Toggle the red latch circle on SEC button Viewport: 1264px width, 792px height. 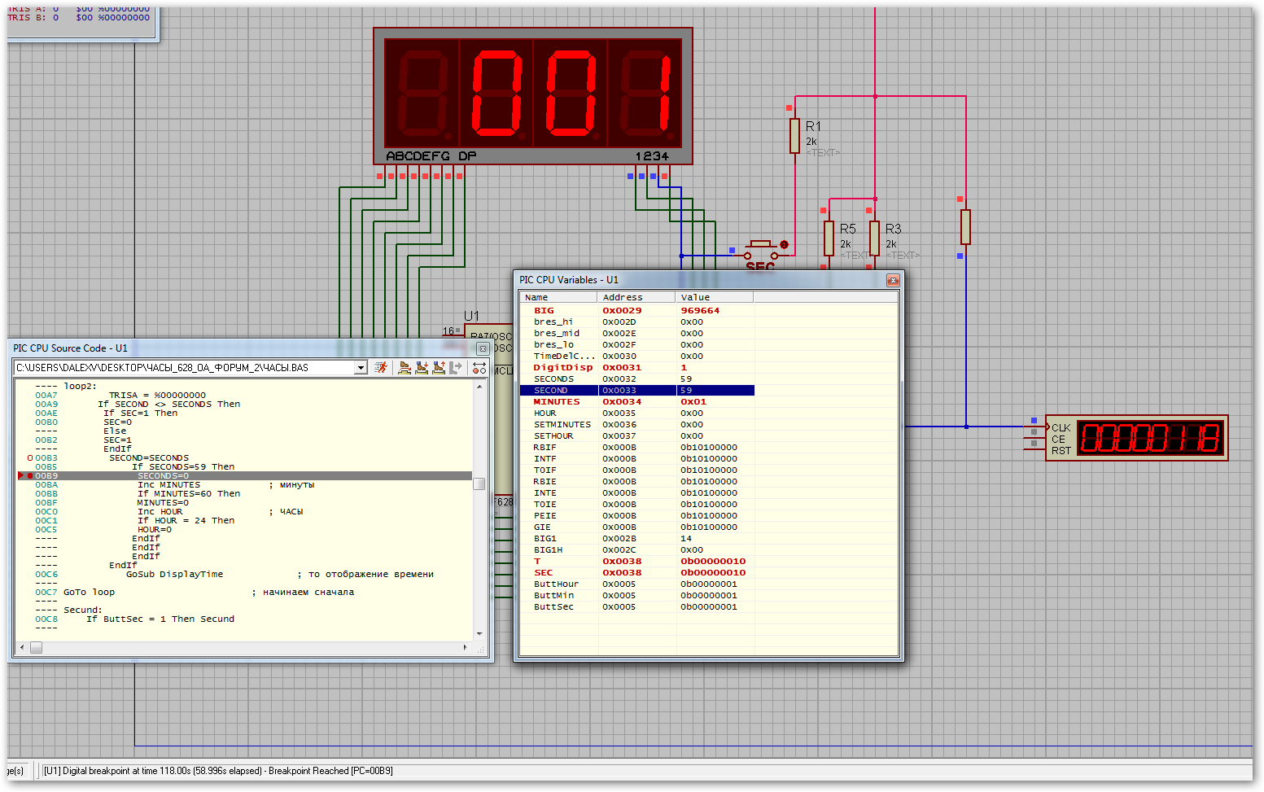point(785,244)
